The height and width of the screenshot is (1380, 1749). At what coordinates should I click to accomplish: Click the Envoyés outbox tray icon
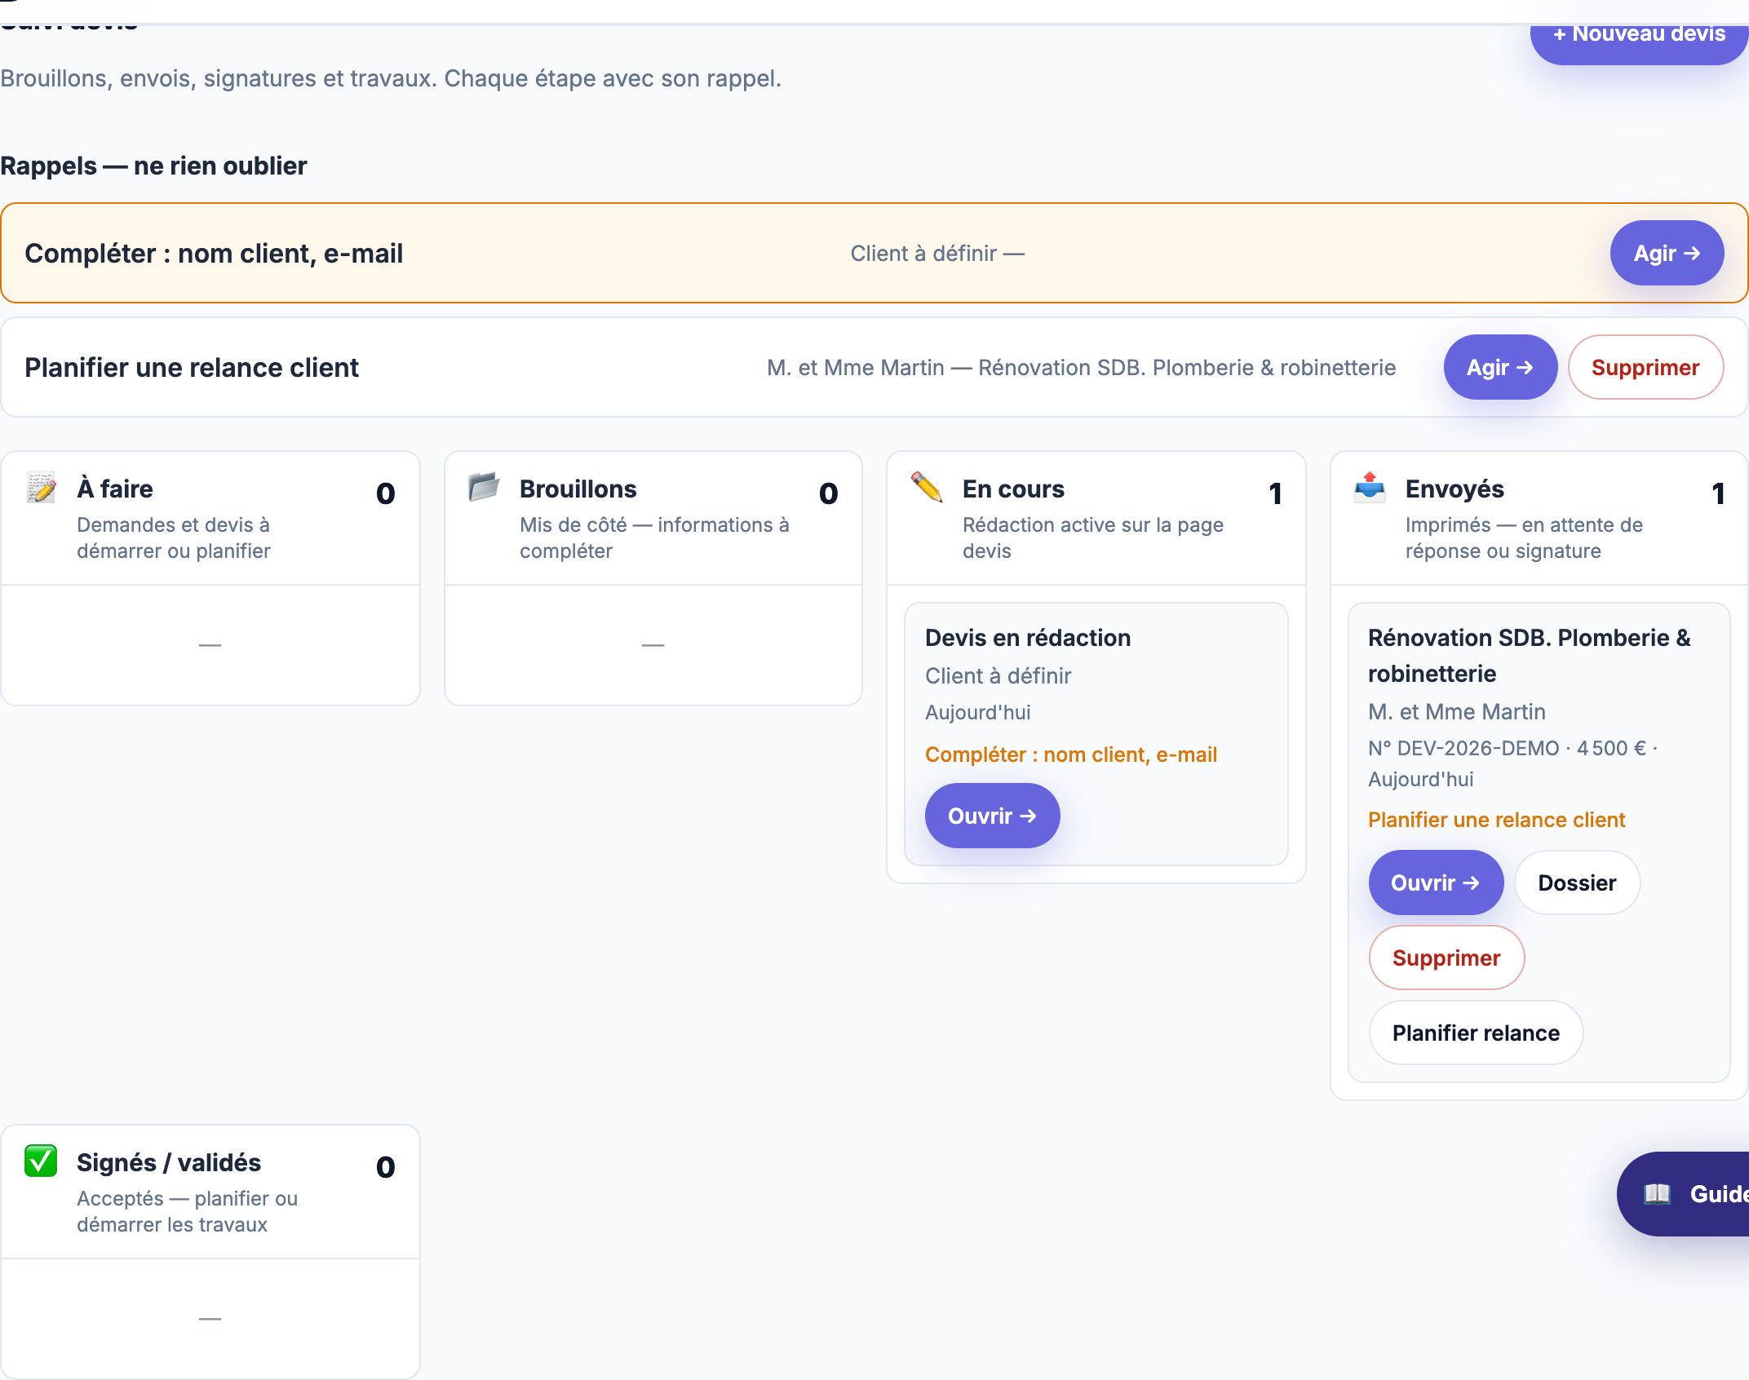click(1370, 487)
